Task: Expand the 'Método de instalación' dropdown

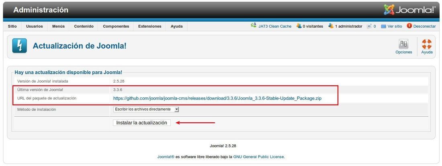Action: tap(146, 109)
